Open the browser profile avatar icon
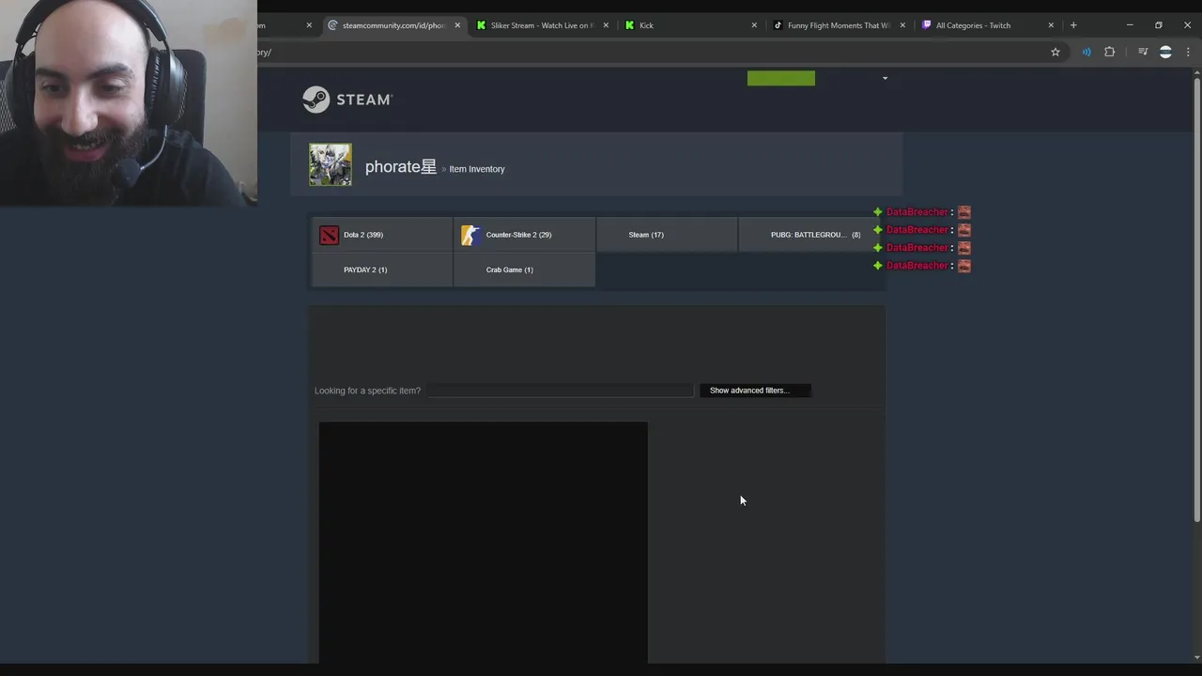The width and height of the screenshot is (1202, 676). pyautogui.click(x=1165, y=53)
